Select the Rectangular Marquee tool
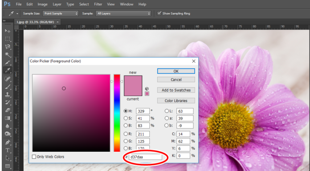 tap(8, 39)
